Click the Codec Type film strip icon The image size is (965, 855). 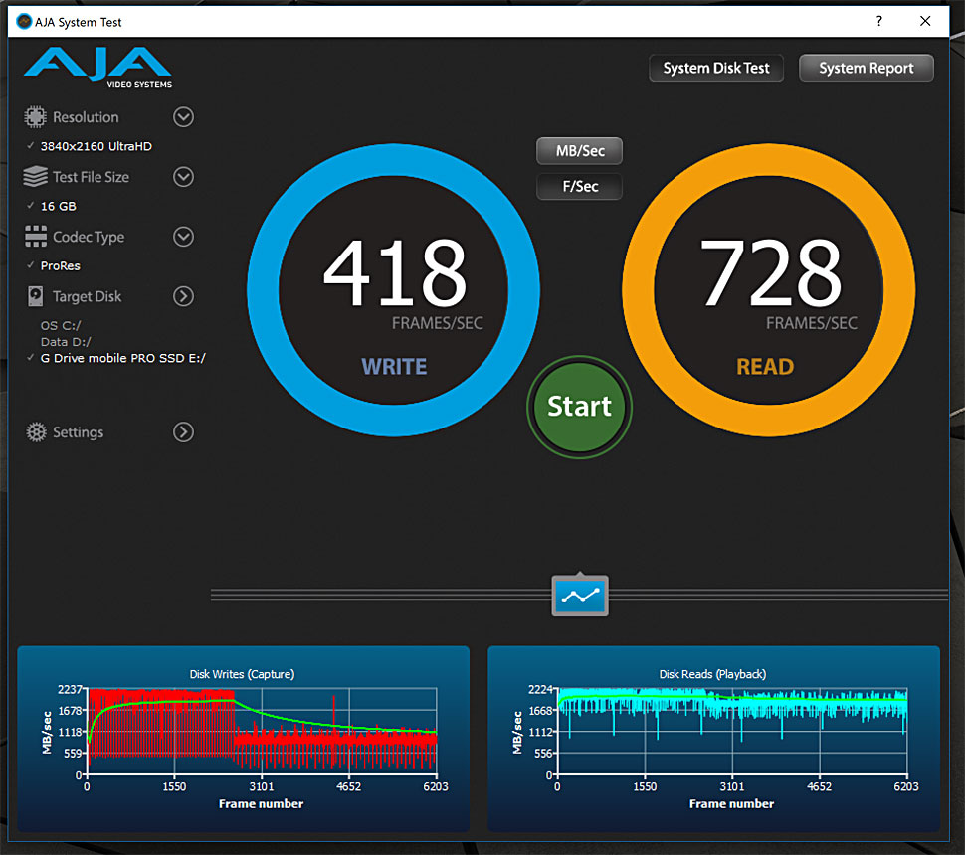pyautogui.click(x=36, y=237)
